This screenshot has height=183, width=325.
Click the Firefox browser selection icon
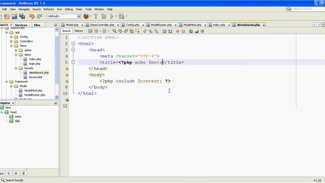point(86,16)
